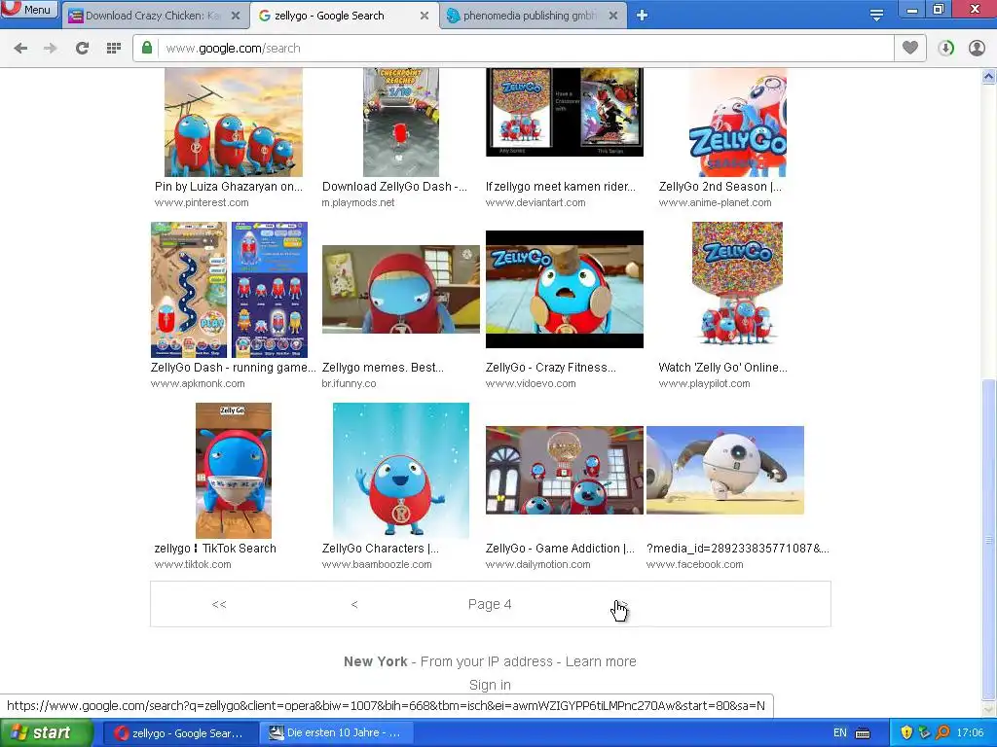Open a new tab with plus button
997x747 pixels.
pos(643,16)
